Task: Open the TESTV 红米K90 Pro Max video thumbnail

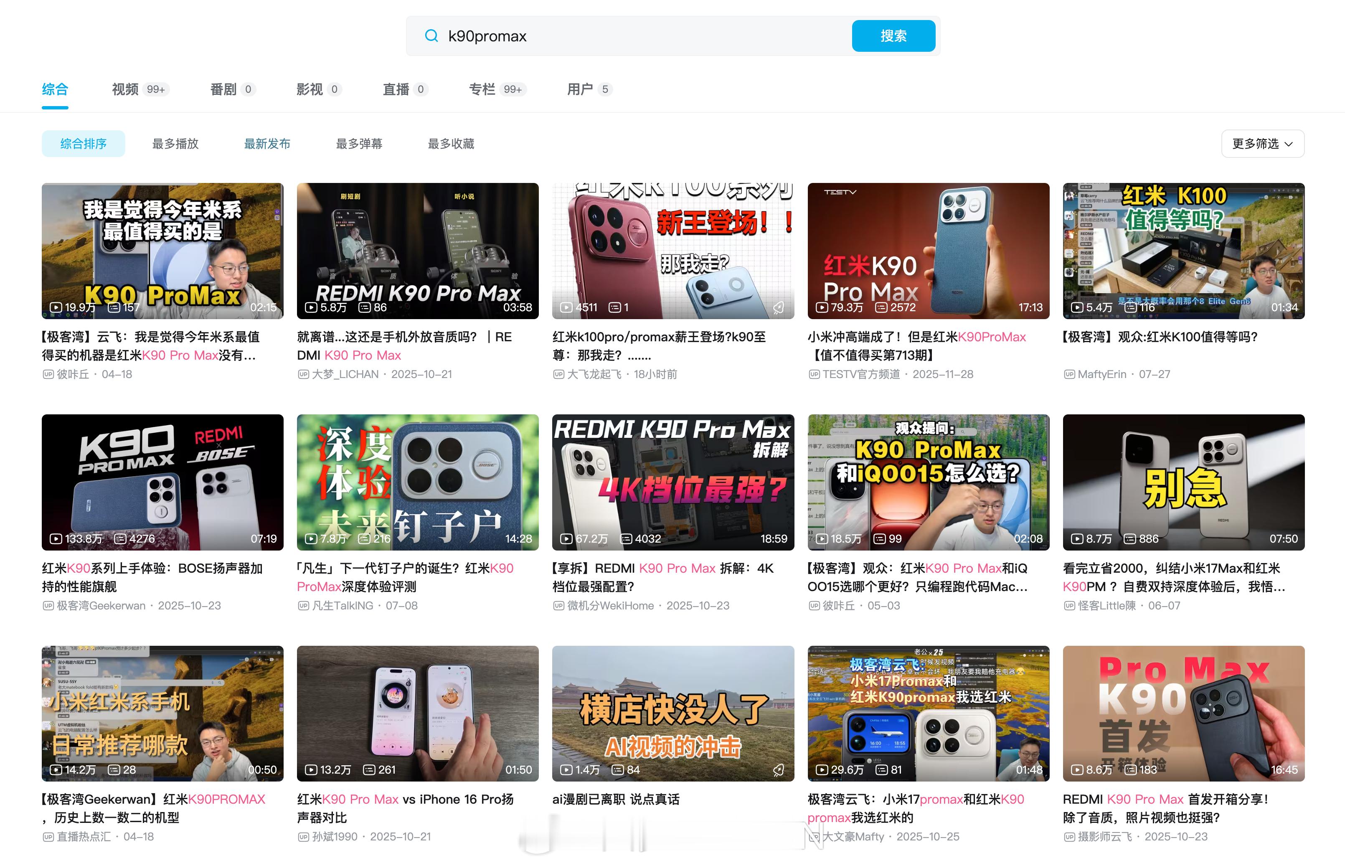Action: (929, 251)
